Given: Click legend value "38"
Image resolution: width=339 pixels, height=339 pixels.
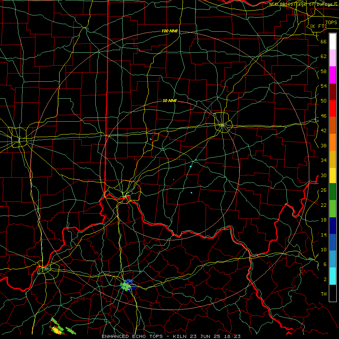Looking at the screenshot, I should click(324, 145).
